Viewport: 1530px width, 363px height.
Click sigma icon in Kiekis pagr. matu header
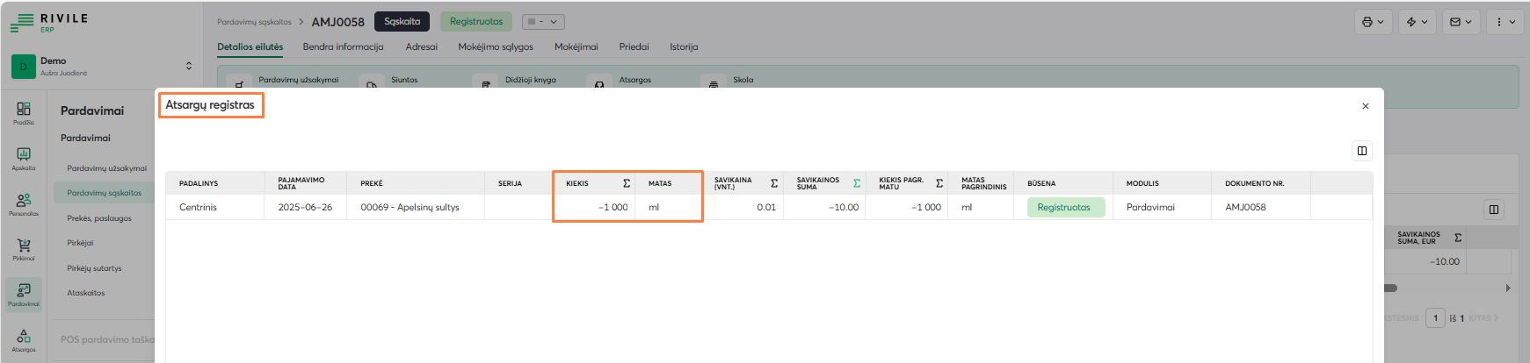939,183
